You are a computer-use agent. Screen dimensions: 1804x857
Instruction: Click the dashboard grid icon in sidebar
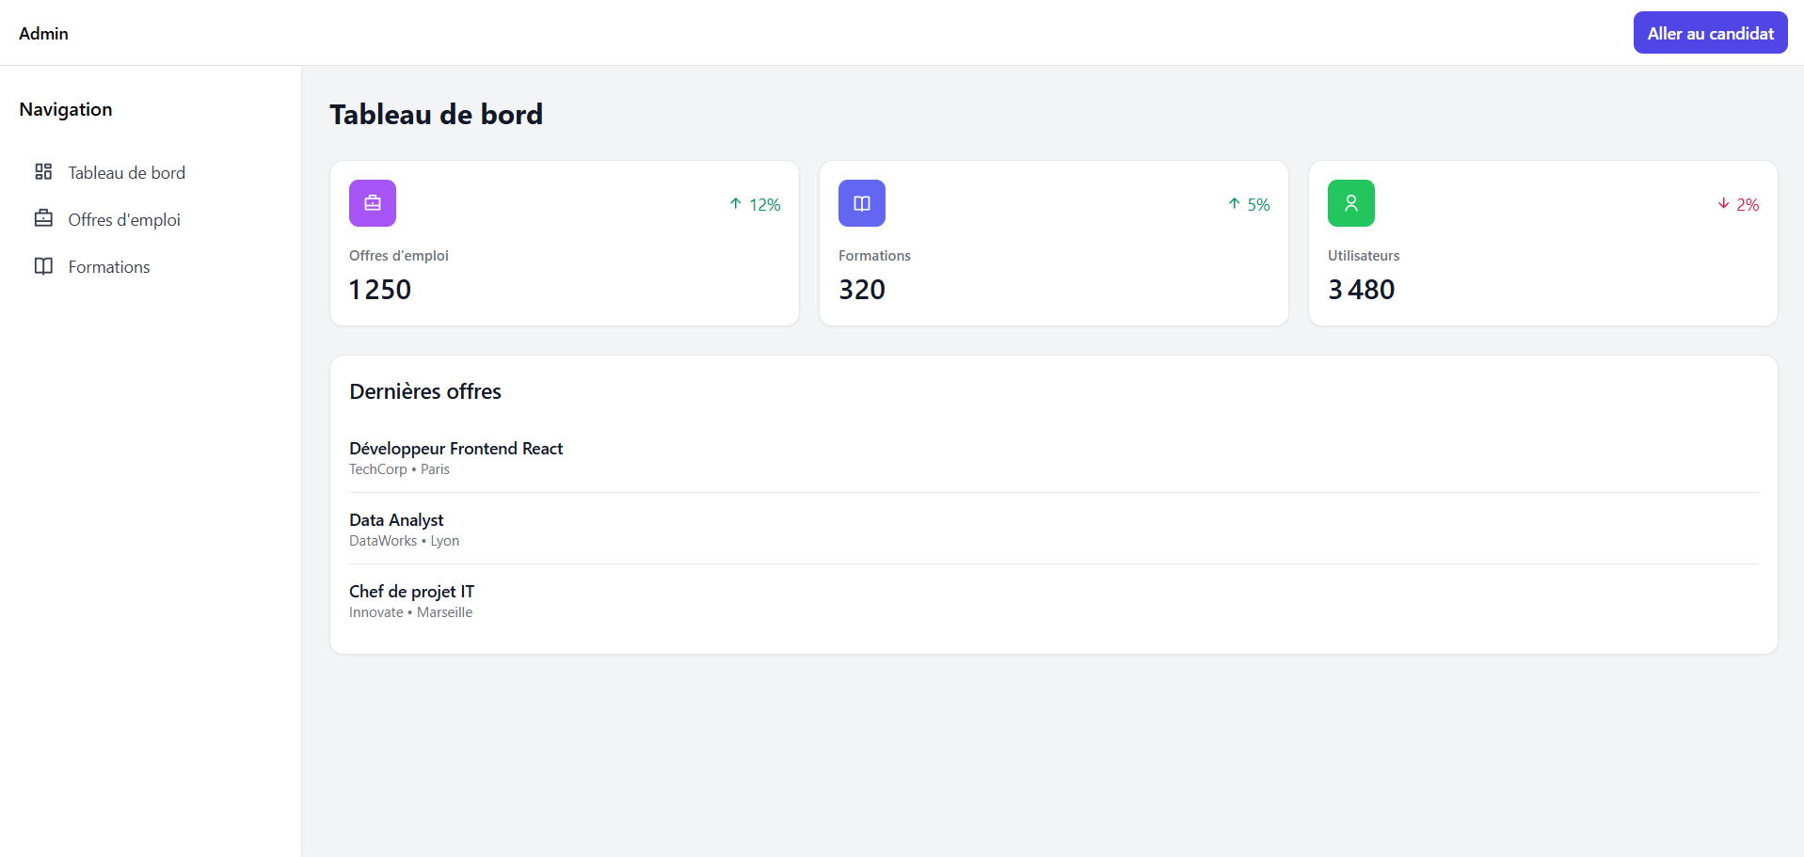[x=43, y=171]
